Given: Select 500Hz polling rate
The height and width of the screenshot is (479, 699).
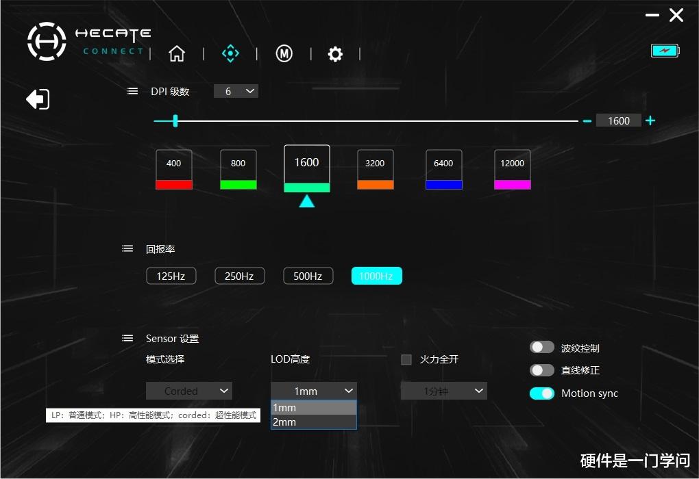Looking at the screenshot, I should coord(308,276).
